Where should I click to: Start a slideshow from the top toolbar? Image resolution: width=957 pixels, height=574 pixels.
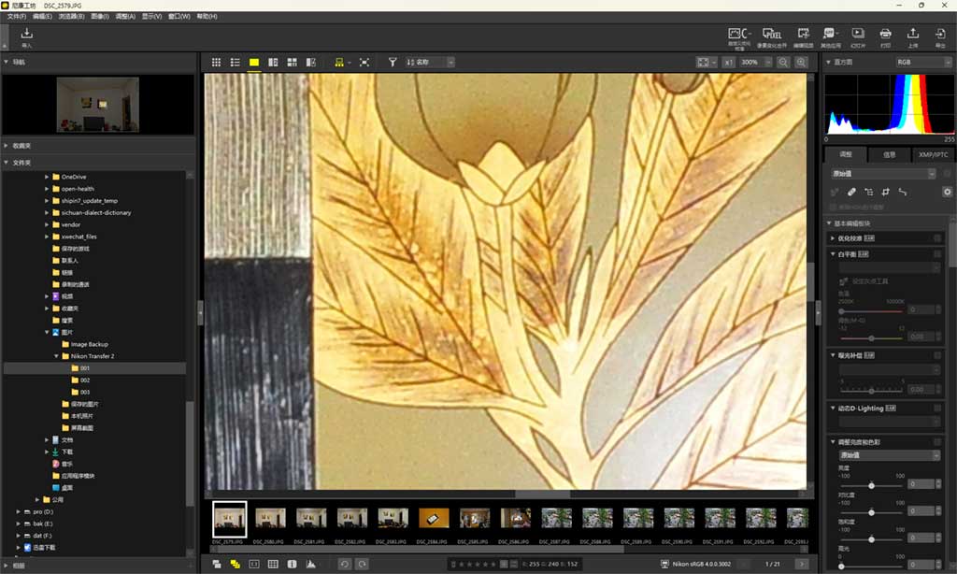[x=857, y=36]
